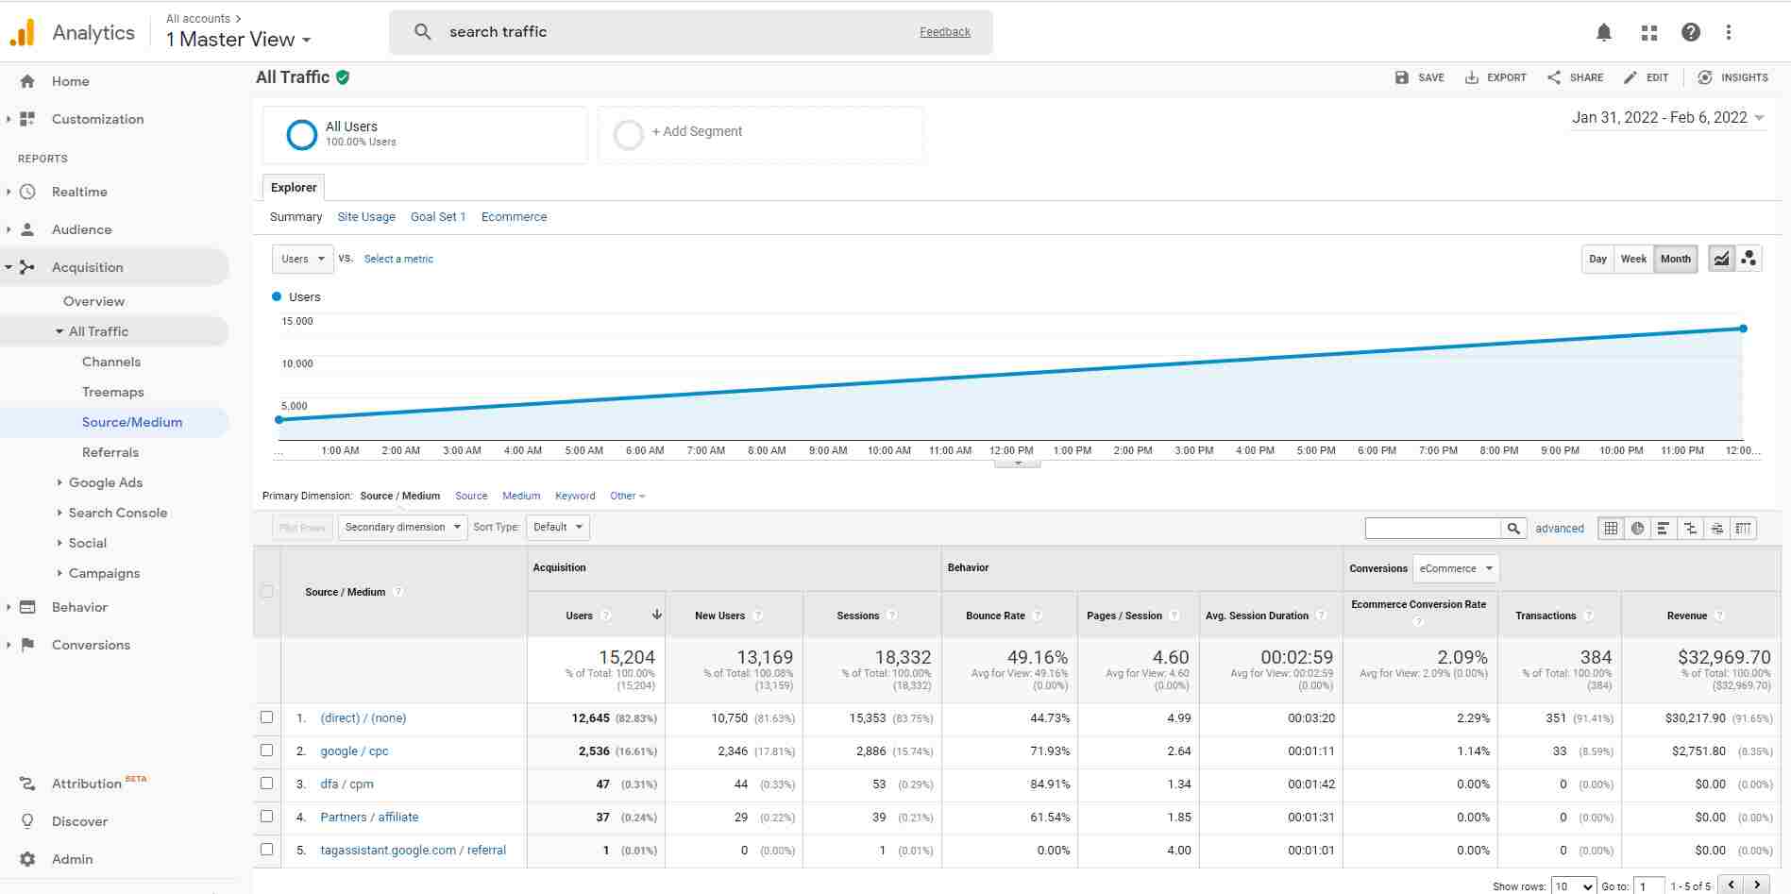Toggle the select-all checkbox in table header

[267, 591]
